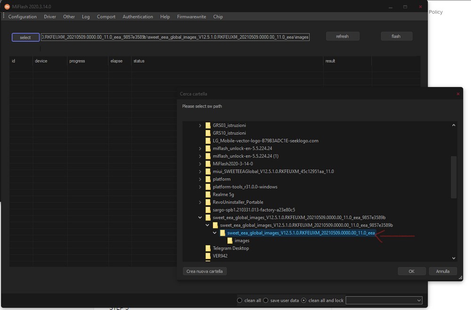Click the Telegram Desktop folder icon

click(x=208, y=248)
